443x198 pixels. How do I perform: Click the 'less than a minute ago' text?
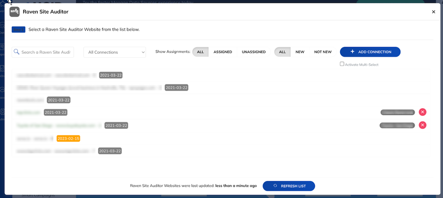pyautogui.click(x=236, y=186)
